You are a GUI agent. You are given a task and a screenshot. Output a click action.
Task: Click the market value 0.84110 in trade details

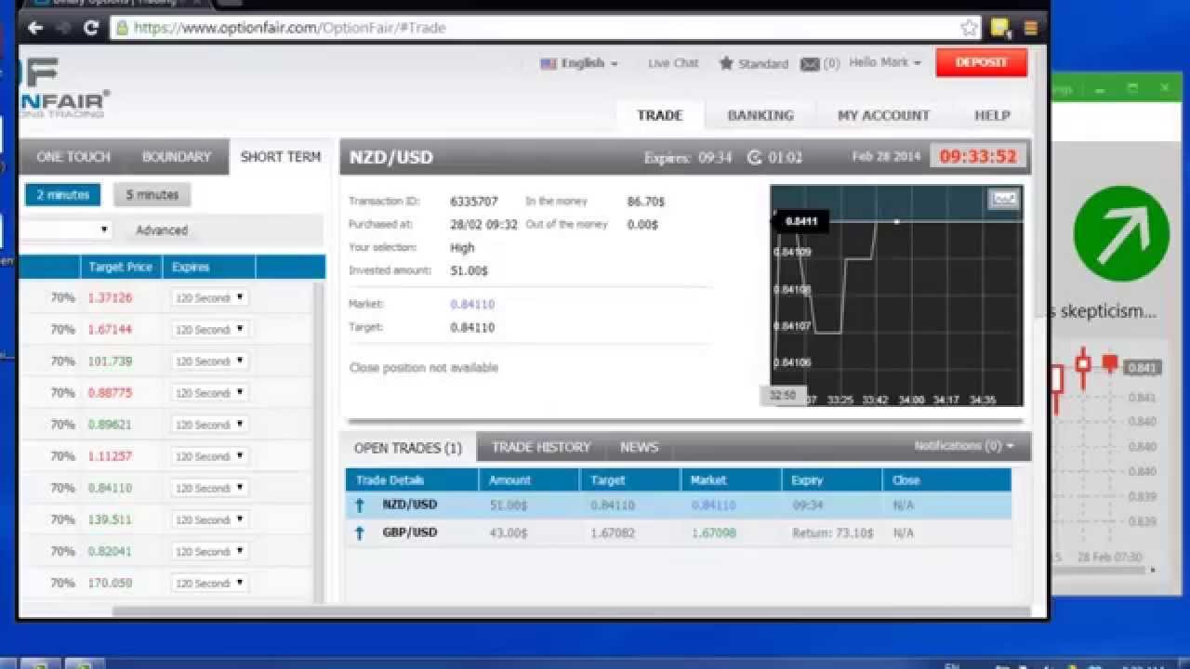coord(472,305)
